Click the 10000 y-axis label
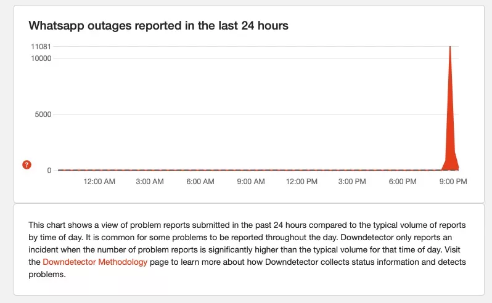 tap(41, 58)
